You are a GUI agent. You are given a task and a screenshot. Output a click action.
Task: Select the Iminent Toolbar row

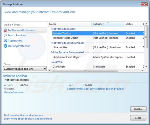pos(98,33)
